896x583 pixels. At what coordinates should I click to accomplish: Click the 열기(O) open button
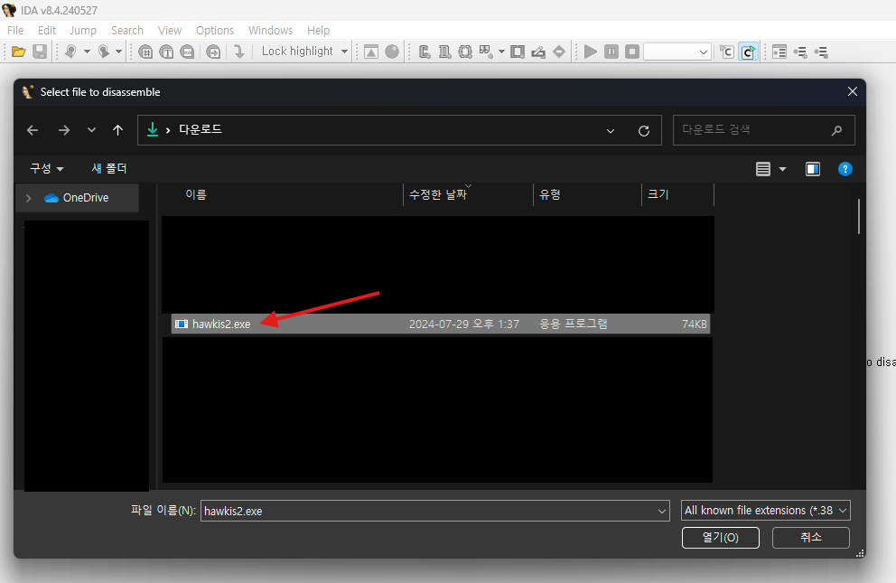pyautogui.click(x=720, y=537)
